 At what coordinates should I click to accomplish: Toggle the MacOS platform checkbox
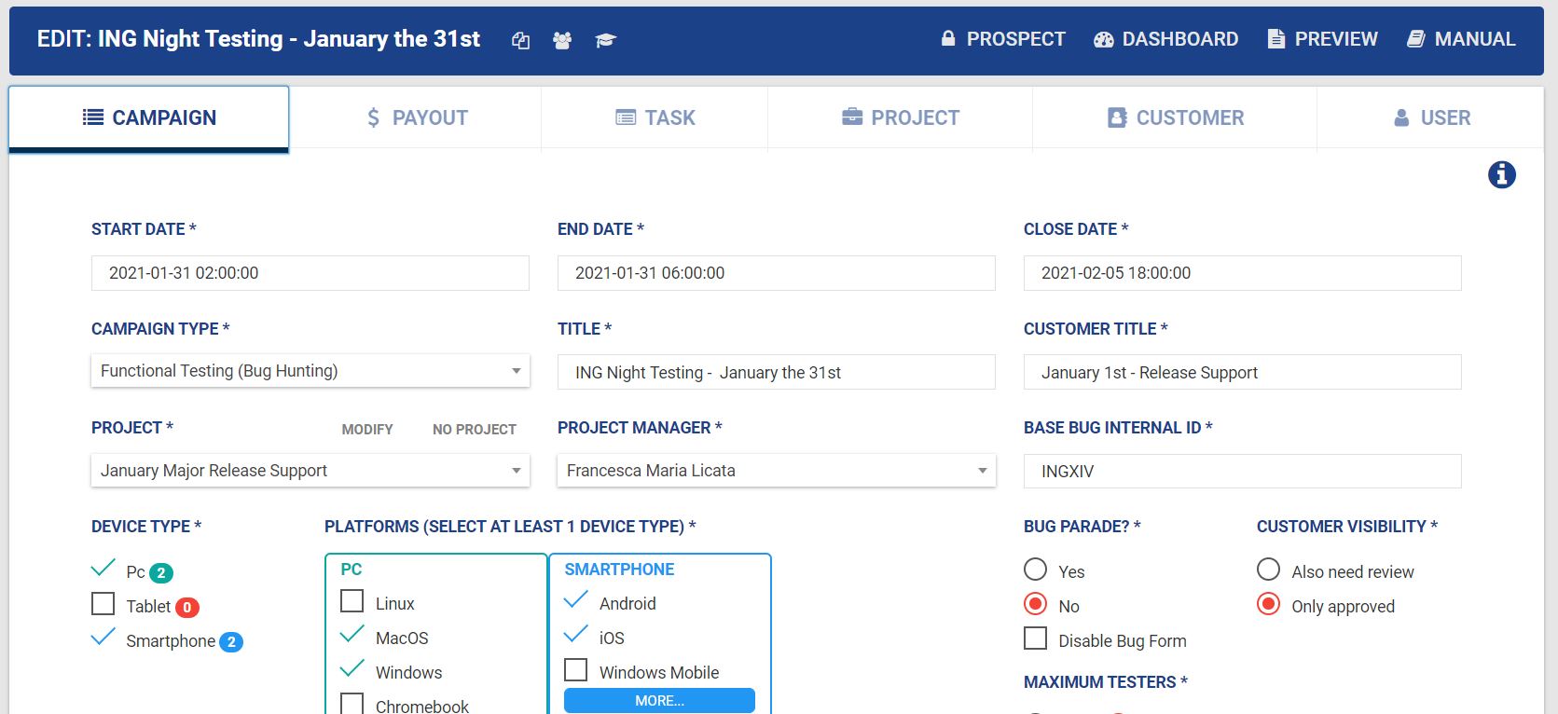(352, 636)
